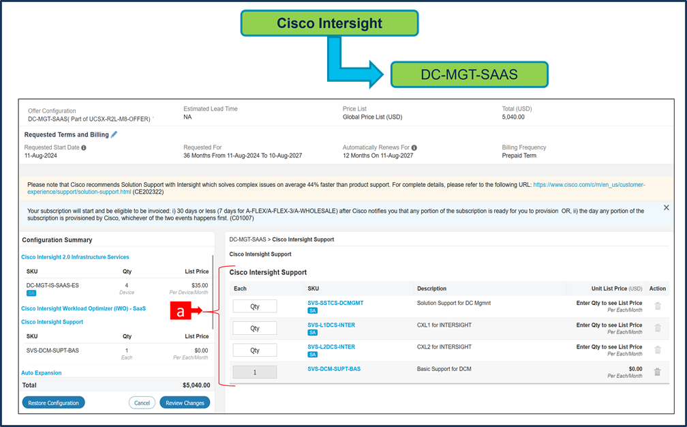Click the Cancel button
687x427 pixels.
(142, 402)
